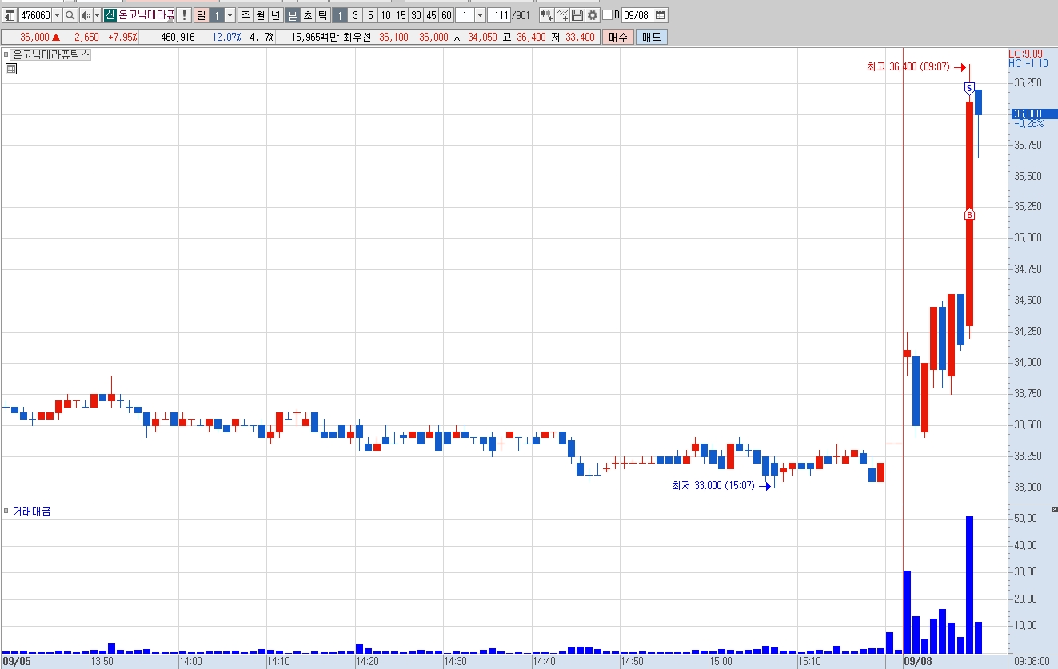Click the 온코닉테라퓨틱스 chart legend label
This screenshot has height=669, width=1058.
point(50,54)
